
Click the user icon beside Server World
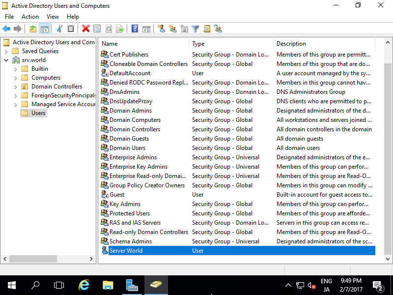point(105,250)
